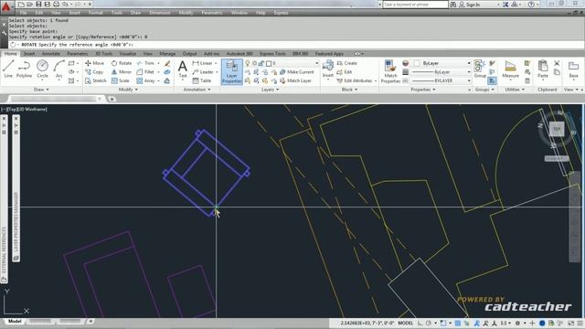Expand the Annotation panel
The width and height of the screenshot is (585, 329).
click(x=197, y=90)
